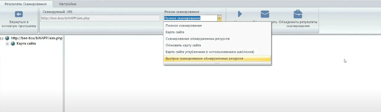This screenshot has width=381, height=112.
Task: Open the Настройки tab
Action: pos(67,4)
